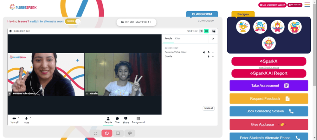
Task: Open the DEMO MATERIAL folder button
Action: 136,22
